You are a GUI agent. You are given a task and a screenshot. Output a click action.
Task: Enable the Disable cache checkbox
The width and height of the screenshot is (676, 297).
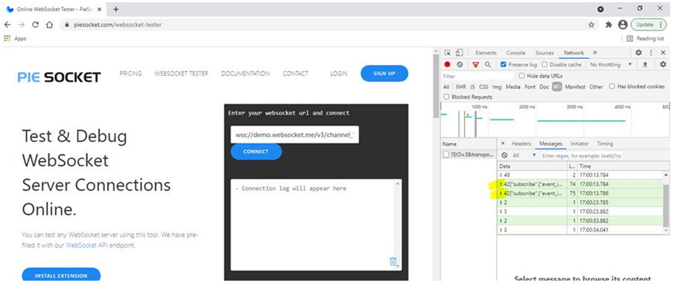click(x=545, y=65)
